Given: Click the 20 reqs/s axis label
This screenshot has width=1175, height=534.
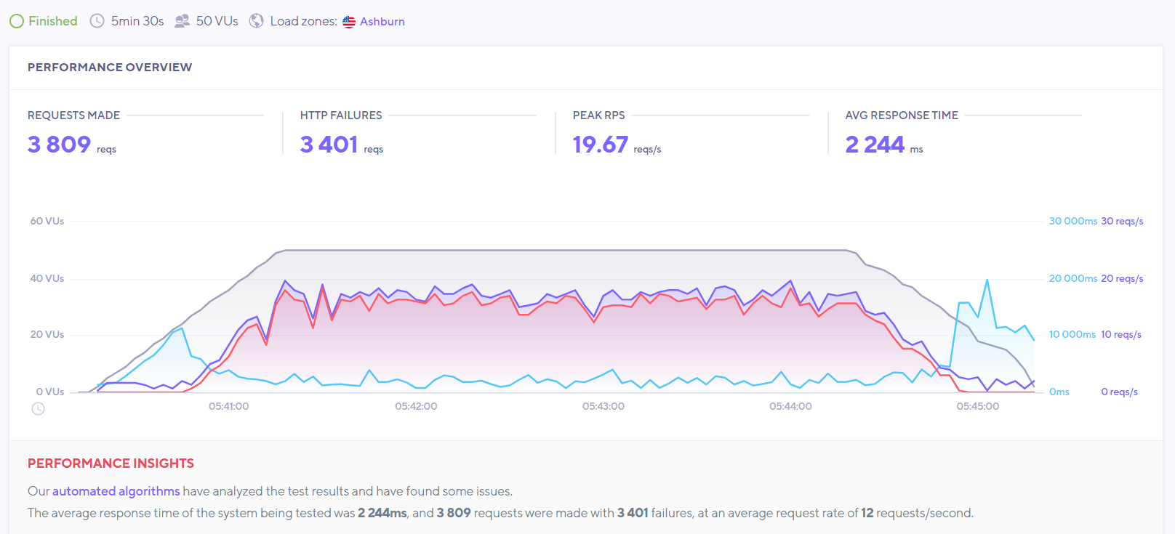Looking at the screenshot, I should 1122,278.
